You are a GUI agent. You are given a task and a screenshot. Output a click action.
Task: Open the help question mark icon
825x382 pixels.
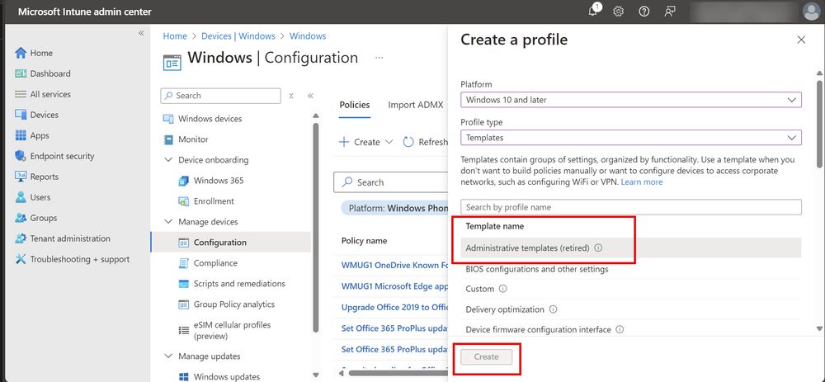pos(643,12)
